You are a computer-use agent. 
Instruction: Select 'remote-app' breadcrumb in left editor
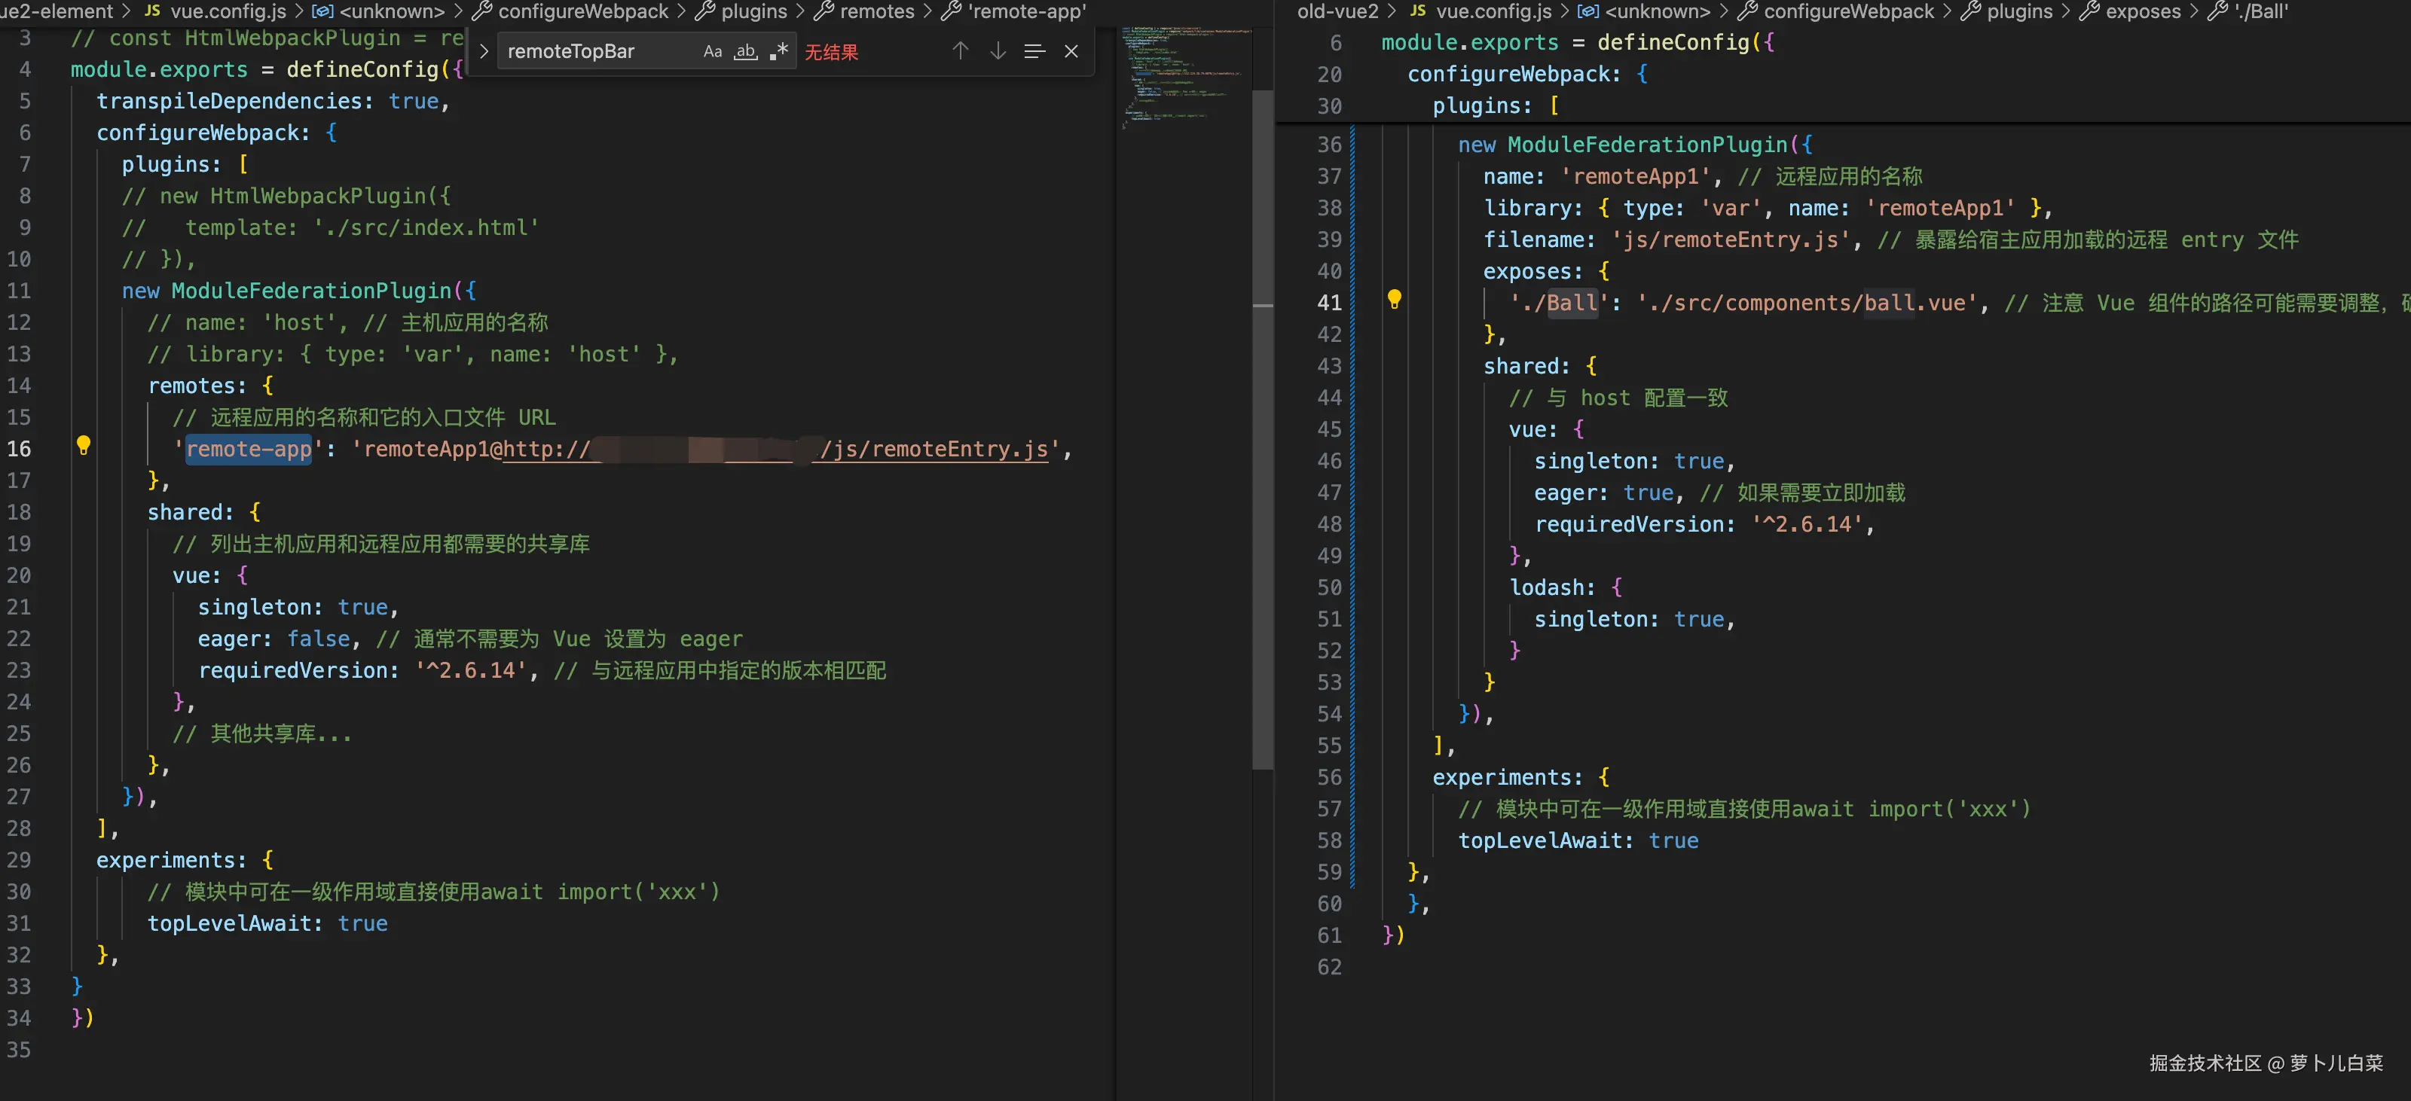[x=1027, y=11]
